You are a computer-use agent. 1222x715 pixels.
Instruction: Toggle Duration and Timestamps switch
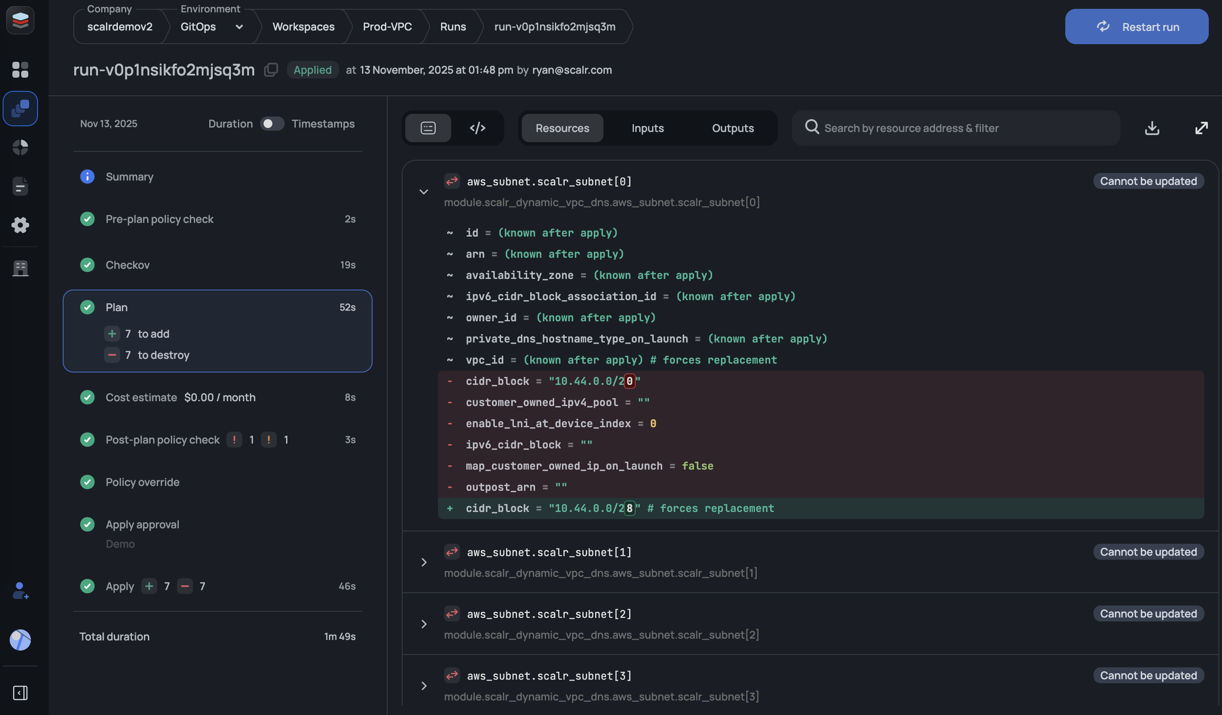click(272, 124)
